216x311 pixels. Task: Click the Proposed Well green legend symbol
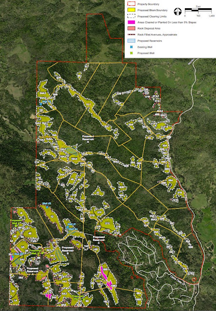coord(131,53)
